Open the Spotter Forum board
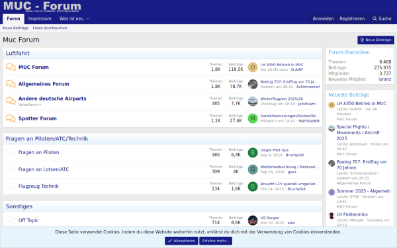Viewport: 397px width, 248px height. pyautogui.click(x=38, y=118)
